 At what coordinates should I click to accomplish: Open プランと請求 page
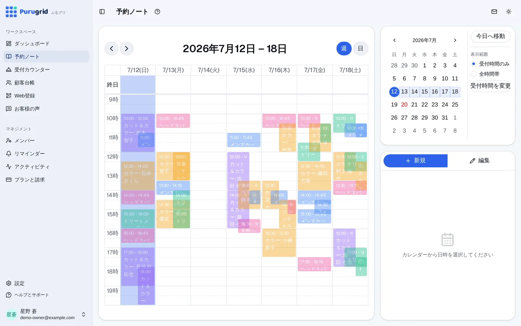(x=46, y=180)
